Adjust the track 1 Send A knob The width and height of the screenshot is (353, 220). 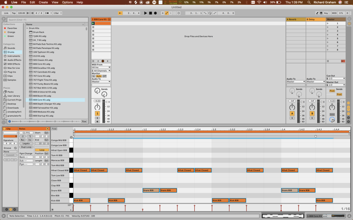coord(97,91)
